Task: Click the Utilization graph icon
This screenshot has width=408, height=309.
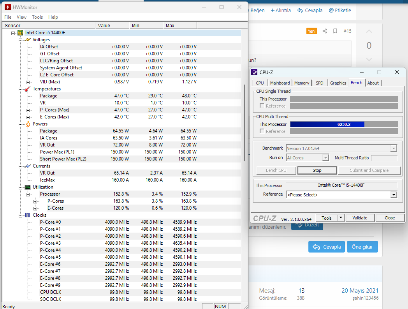Action: [x=28, y=187]
